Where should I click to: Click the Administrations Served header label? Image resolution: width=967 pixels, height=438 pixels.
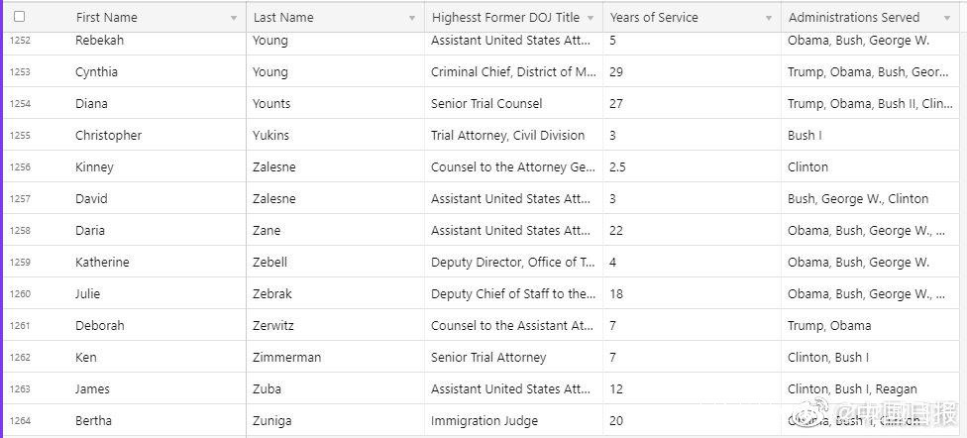click(854, 17)
